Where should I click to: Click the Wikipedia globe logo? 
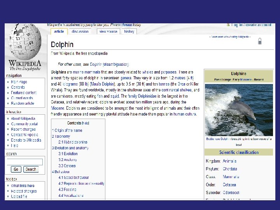coord(25,42)
